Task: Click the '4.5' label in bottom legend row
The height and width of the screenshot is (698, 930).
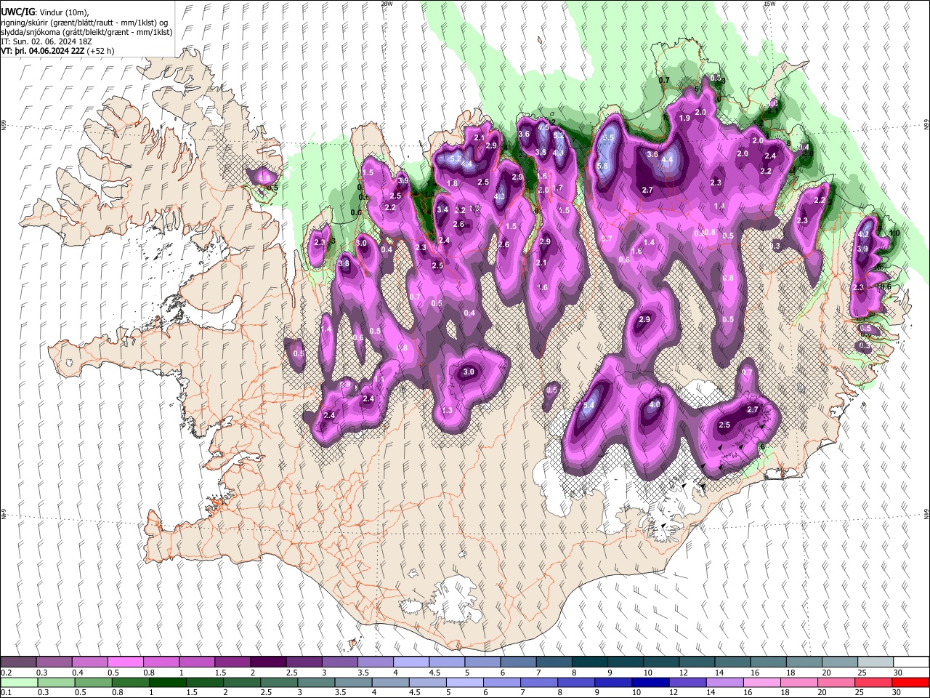Action: [x=416, y=693]
